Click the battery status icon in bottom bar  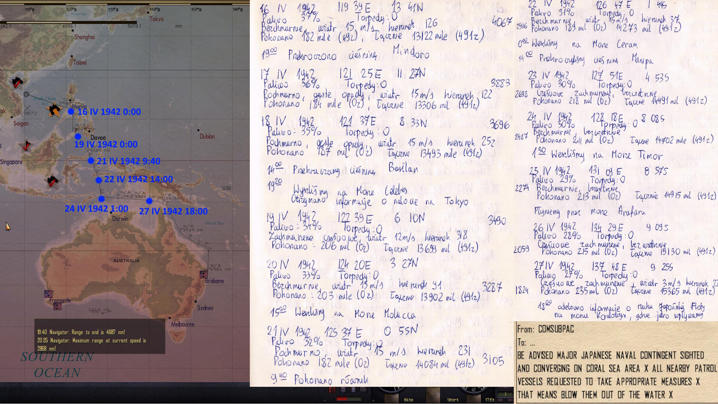343,390
